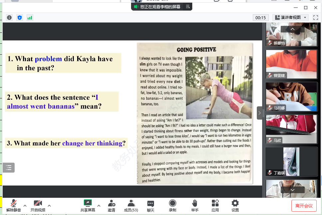Turn on video (开启视频)
This screenshot has height=215, width=322.
coord(38,205)
